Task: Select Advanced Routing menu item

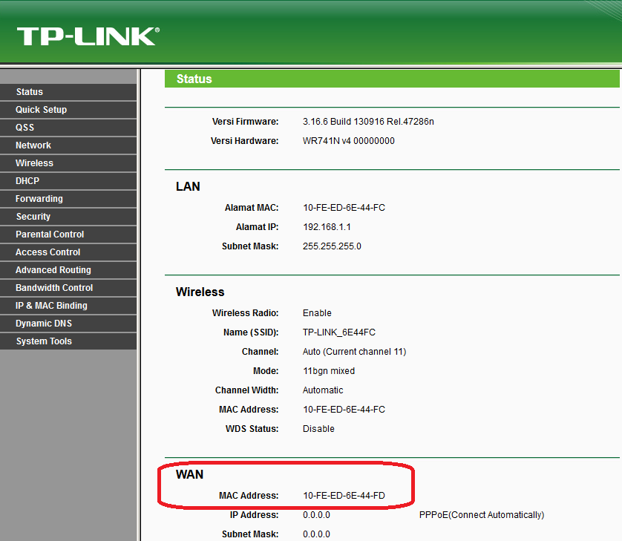Action: (68, 270)
